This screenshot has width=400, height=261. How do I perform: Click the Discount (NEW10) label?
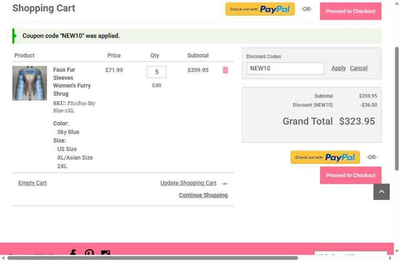pos(312,105)
